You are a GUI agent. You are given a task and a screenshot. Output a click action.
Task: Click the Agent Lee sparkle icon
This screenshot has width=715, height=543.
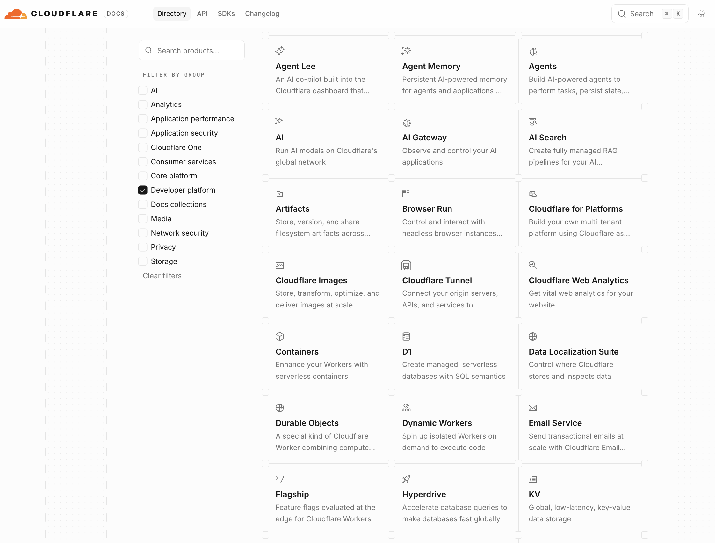tap(280, 51)
